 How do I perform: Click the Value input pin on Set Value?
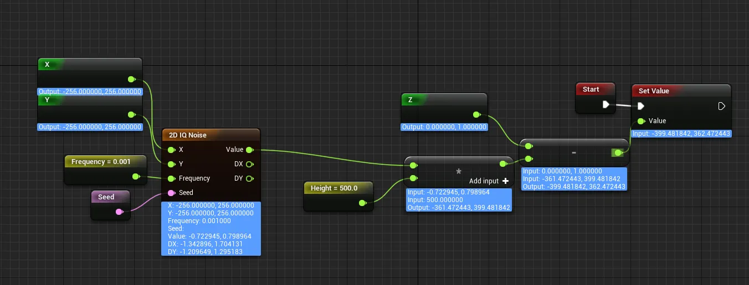[641, 121]
